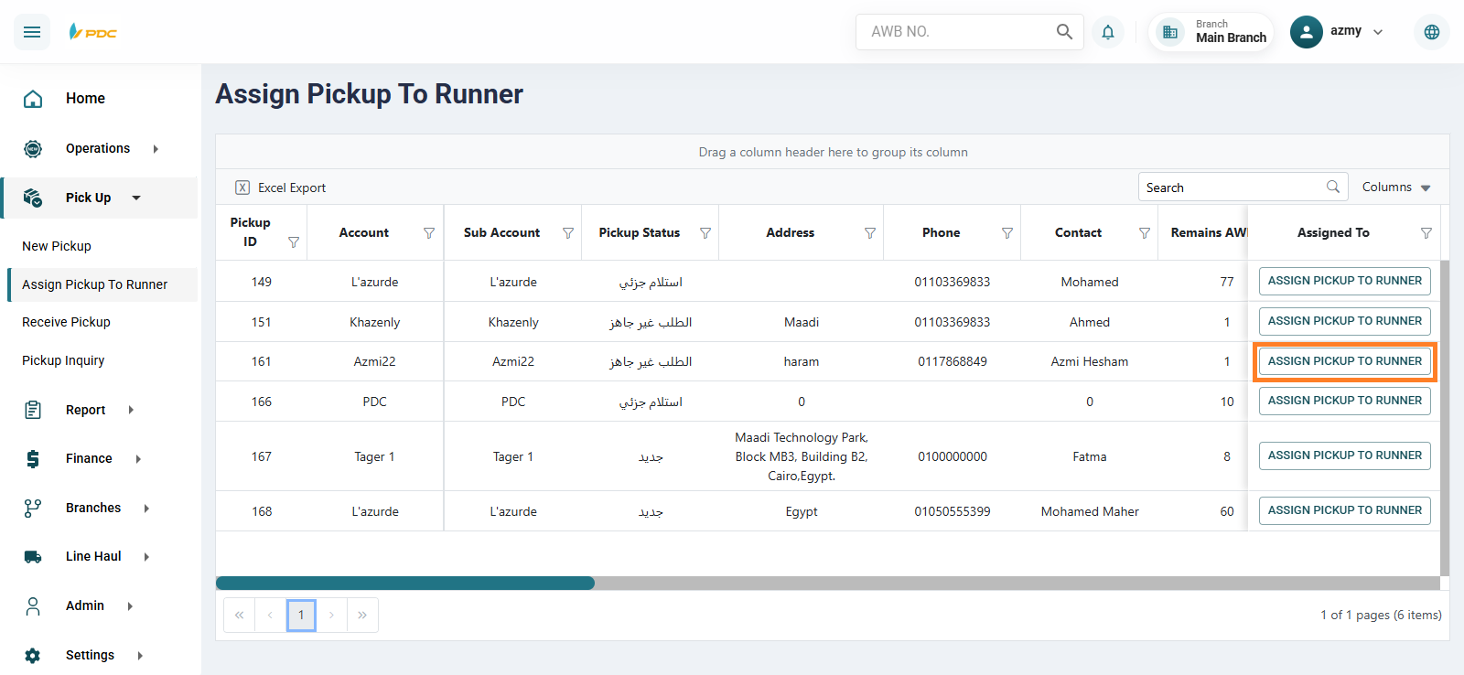Image resolution: width=1464 pixels, height=675 pixels.
Task: Click the Excel Export button
Action: 281,187
